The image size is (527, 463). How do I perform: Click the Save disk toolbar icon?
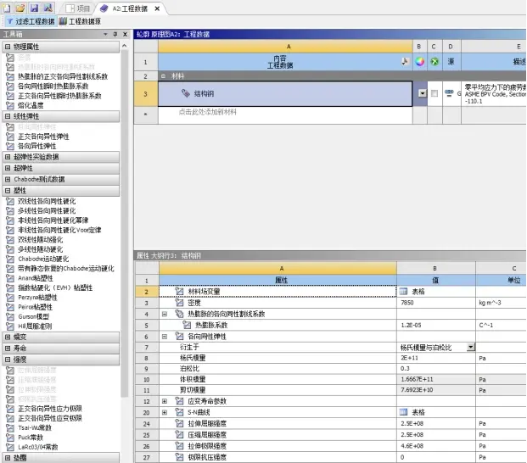click(x=34, y=8)
